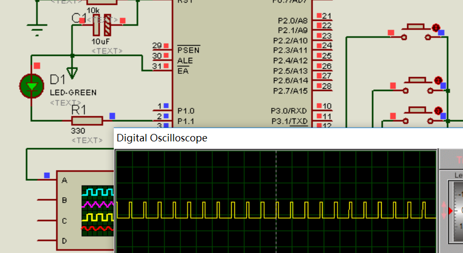Select the green LED D1 symbol
463x253 pixels.
[31, 86]
